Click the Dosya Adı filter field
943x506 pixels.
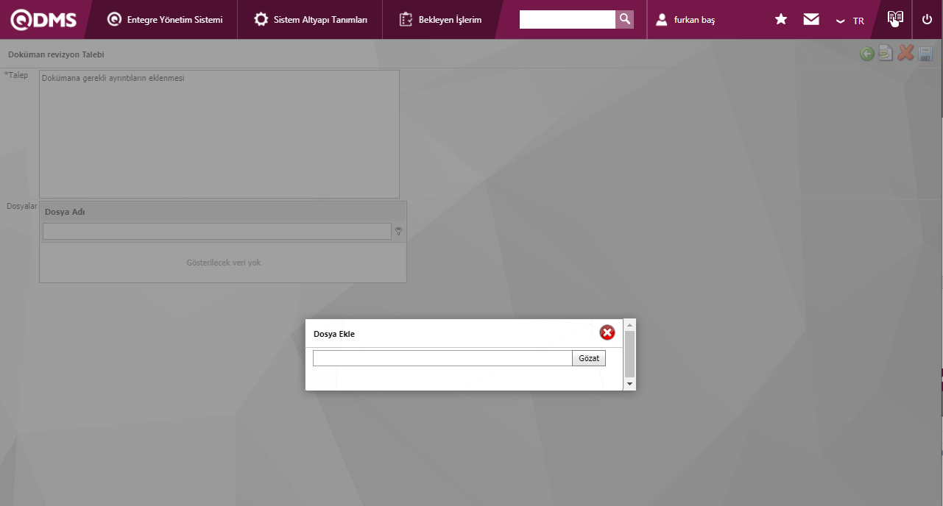tap(217, 231)
